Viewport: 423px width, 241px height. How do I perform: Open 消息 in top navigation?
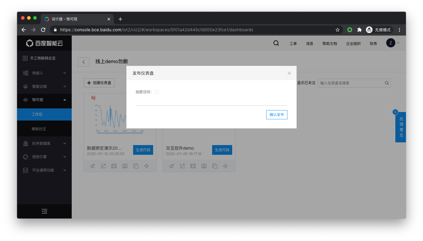coord(310,44)
